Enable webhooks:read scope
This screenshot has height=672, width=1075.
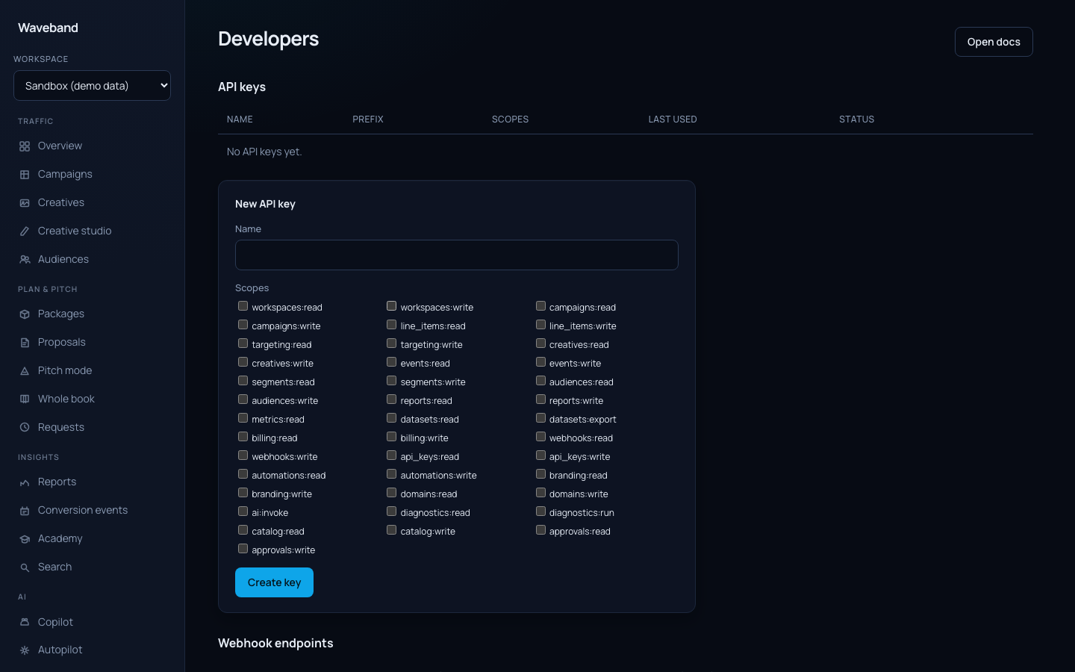click(x=540, y=437)
